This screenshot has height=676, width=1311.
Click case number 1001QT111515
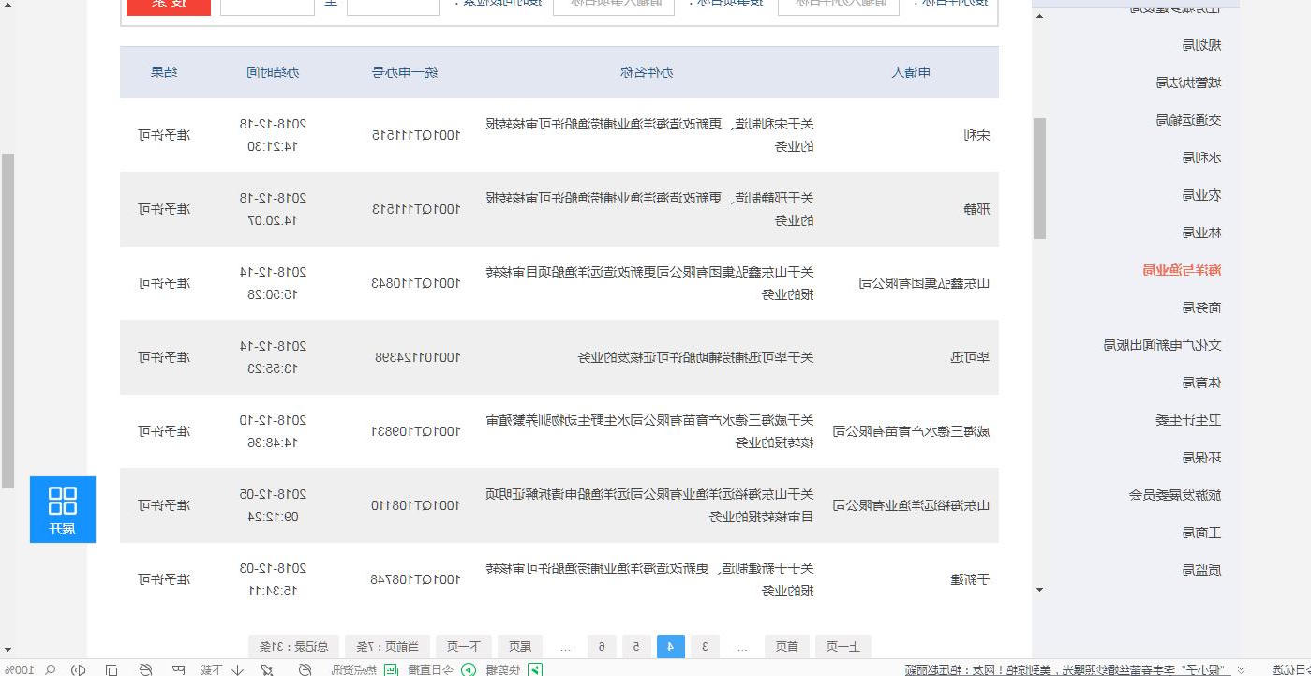(416, 135)
